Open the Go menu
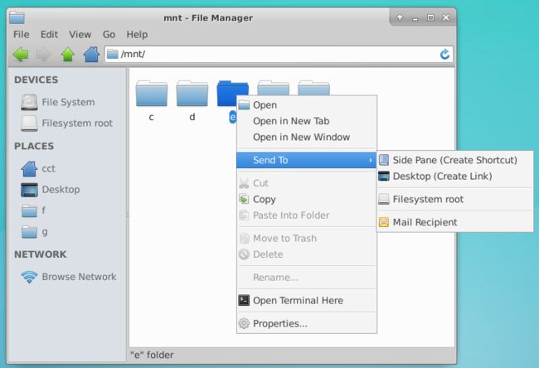Viewport: 539px width, 368px height. 109,34
